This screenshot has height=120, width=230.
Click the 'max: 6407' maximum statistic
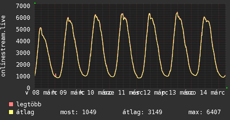coord(205,112)
